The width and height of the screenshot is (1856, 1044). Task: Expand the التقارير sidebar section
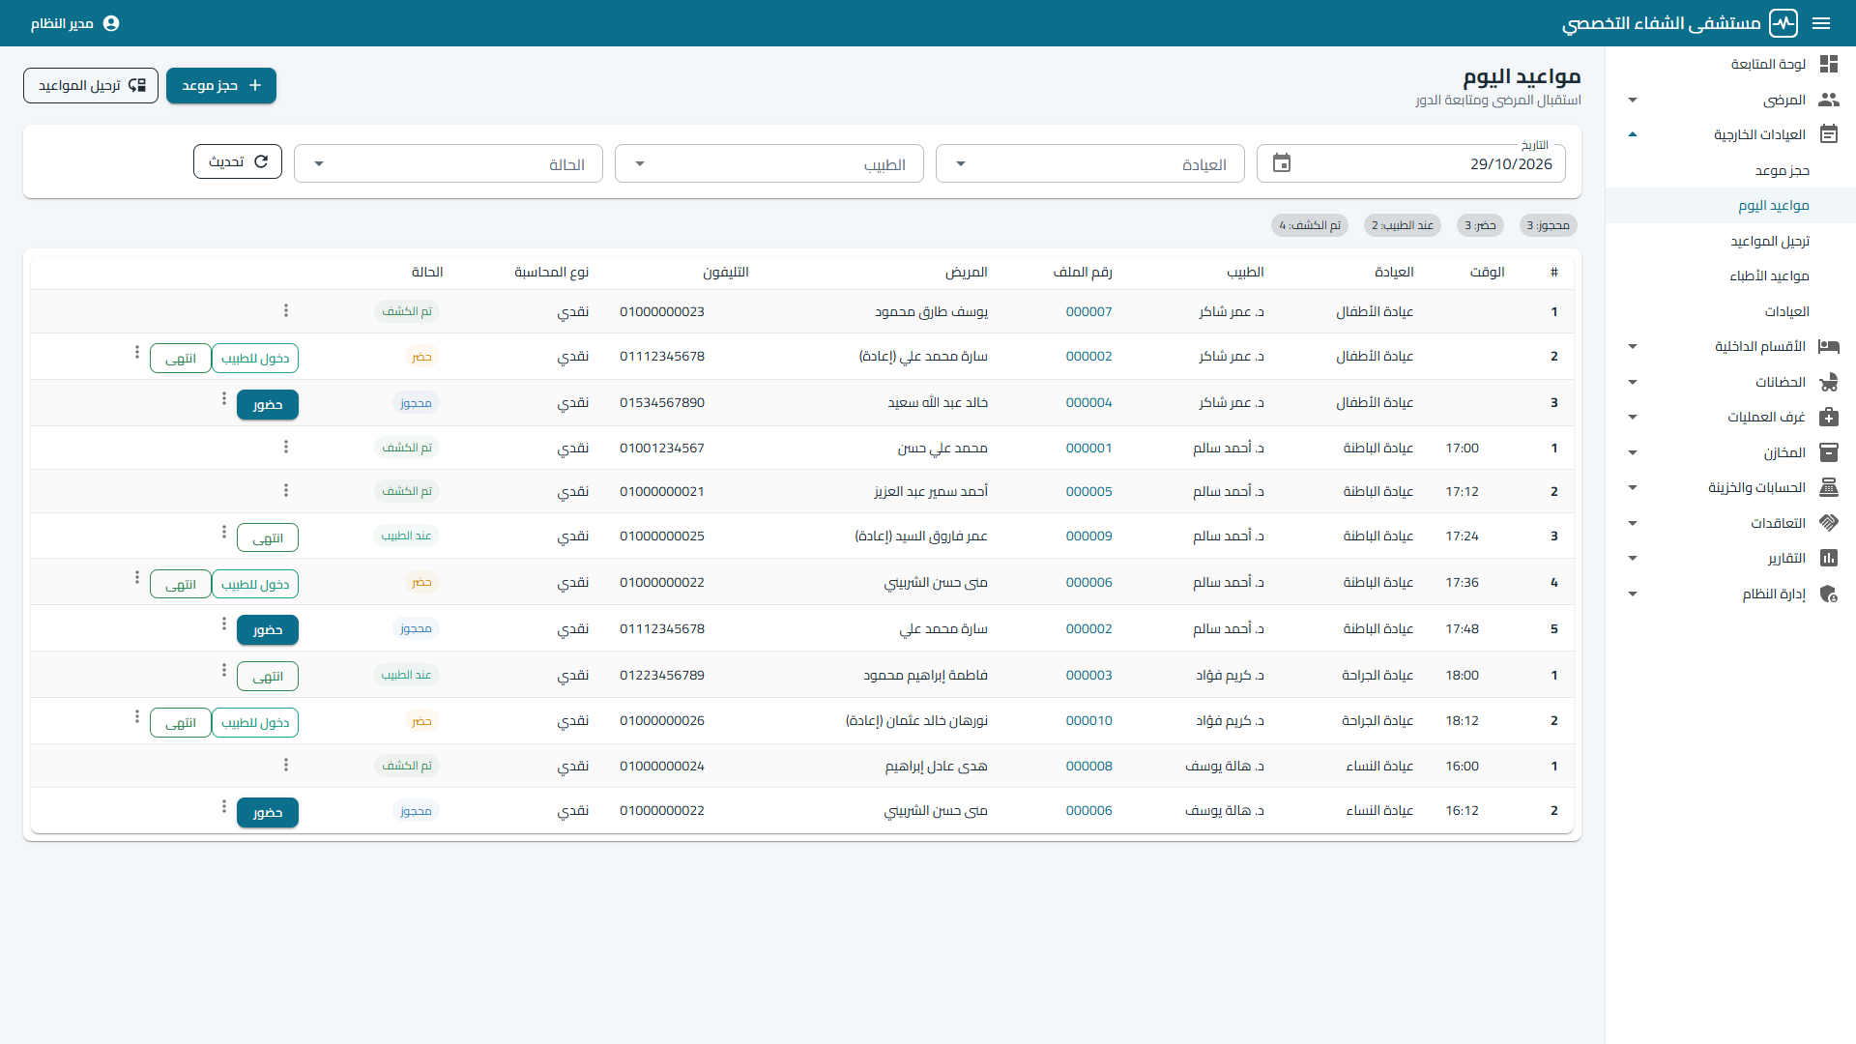pyautogui.click(x=1633, y=558)
